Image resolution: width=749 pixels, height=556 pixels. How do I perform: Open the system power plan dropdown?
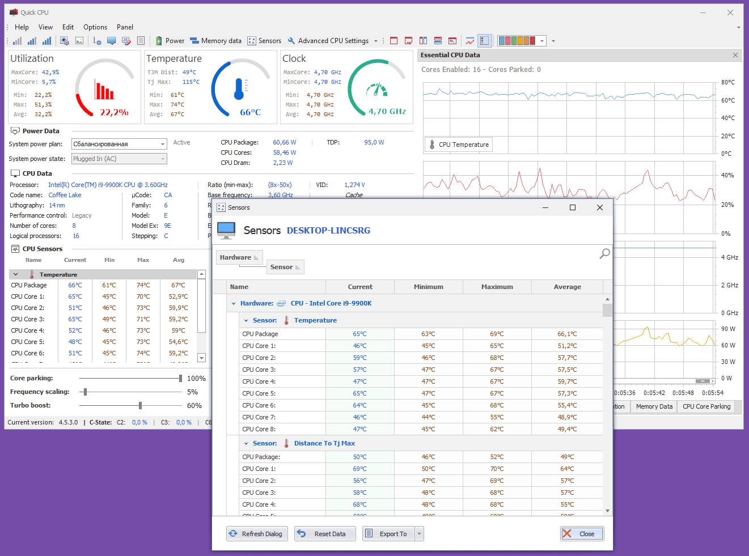119,144
